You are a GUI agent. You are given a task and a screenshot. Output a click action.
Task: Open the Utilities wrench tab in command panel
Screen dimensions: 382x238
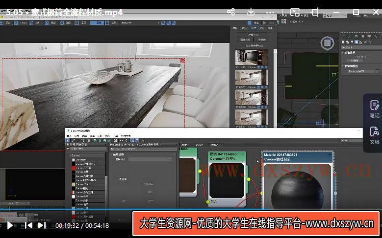376,36
